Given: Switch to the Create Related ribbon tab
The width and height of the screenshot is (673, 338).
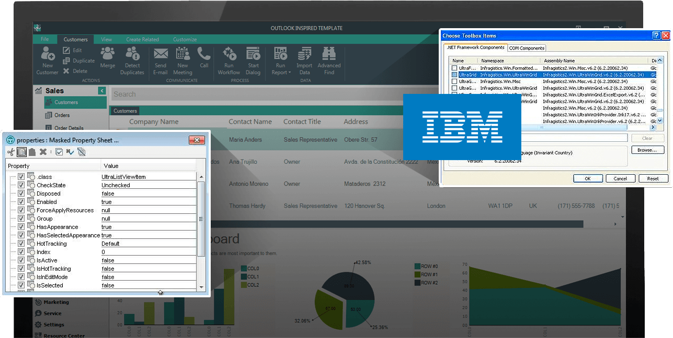Looking at the screenshot, I should (142, 39).
